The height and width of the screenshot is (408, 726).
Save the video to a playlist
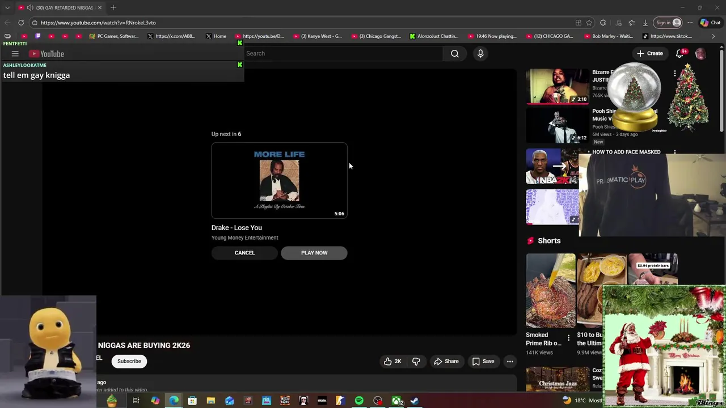point(483,362)
